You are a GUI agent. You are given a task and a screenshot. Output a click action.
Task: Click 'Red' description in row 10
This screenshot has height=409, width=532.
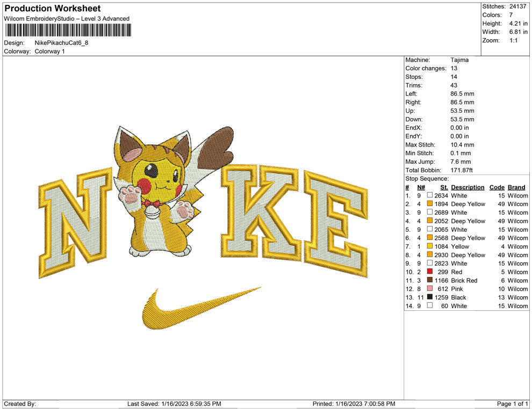point(456,272)
